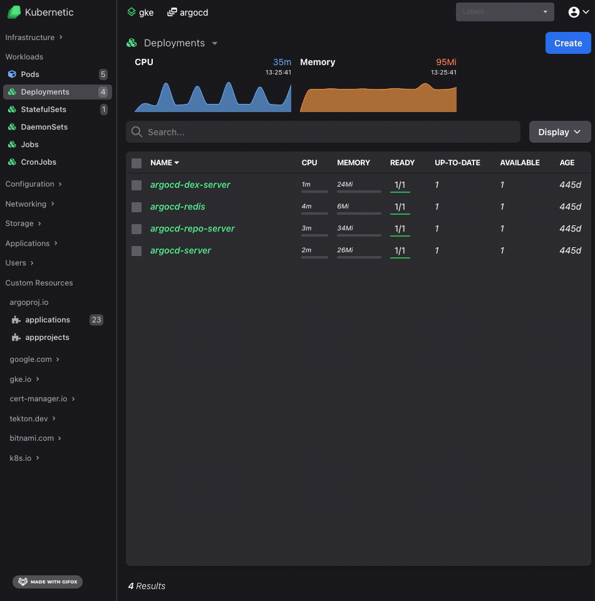The height and width of the screenshot is (601, 595).
Task: Expand the k8s.io custom resources
Action: (24, 458)
